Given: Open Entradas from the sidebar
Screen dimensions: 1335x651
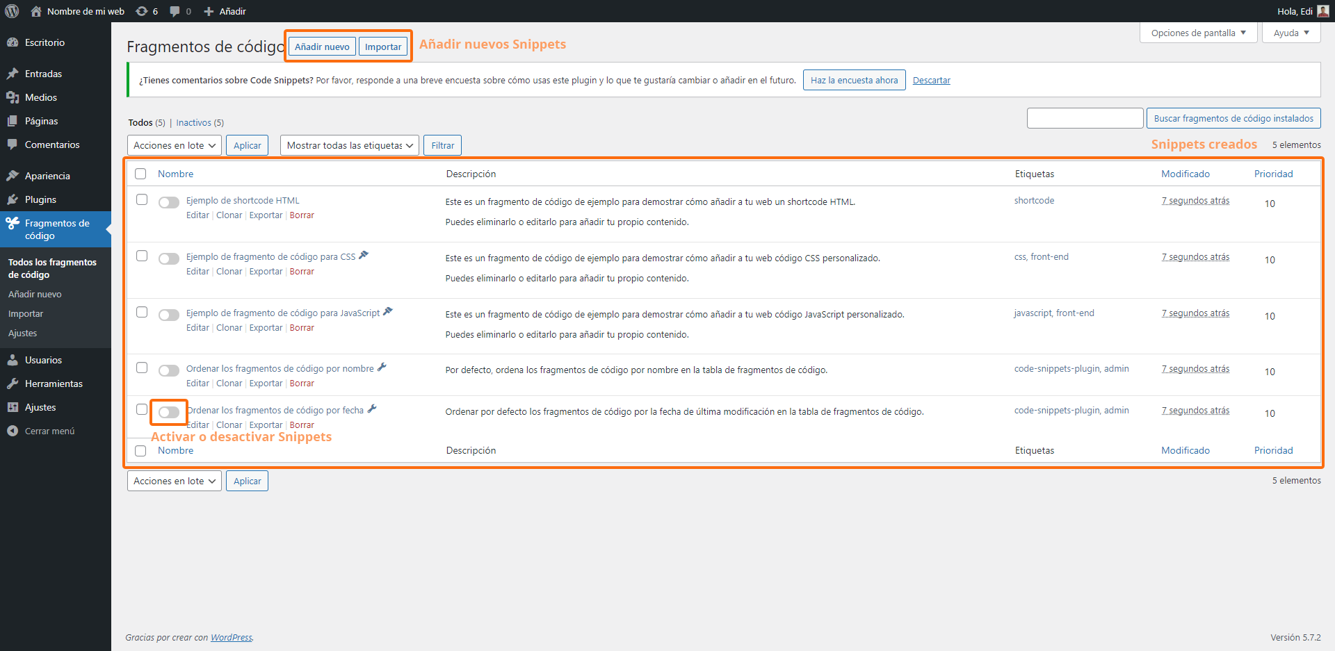Looking at the screenshot, I should tap(42, 73).
